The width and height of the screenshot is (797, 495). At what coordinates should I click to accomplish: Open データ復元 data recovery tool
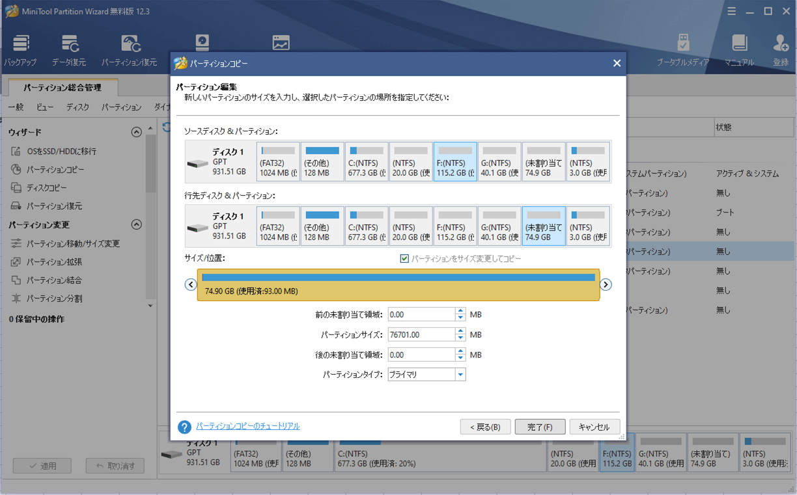(x=69, y=50)
